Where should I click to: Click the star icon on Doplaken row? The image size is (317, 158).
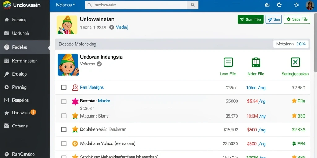point(75,129)
